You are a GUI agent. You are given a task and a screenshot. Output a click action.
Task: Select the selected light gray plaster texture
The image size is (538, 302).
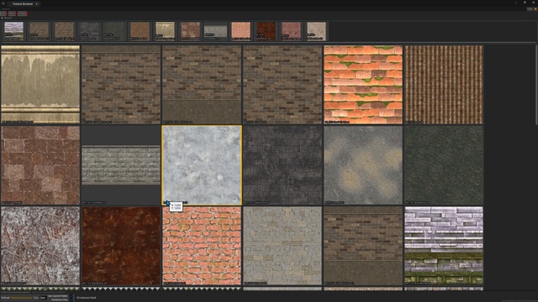point(202,165)
